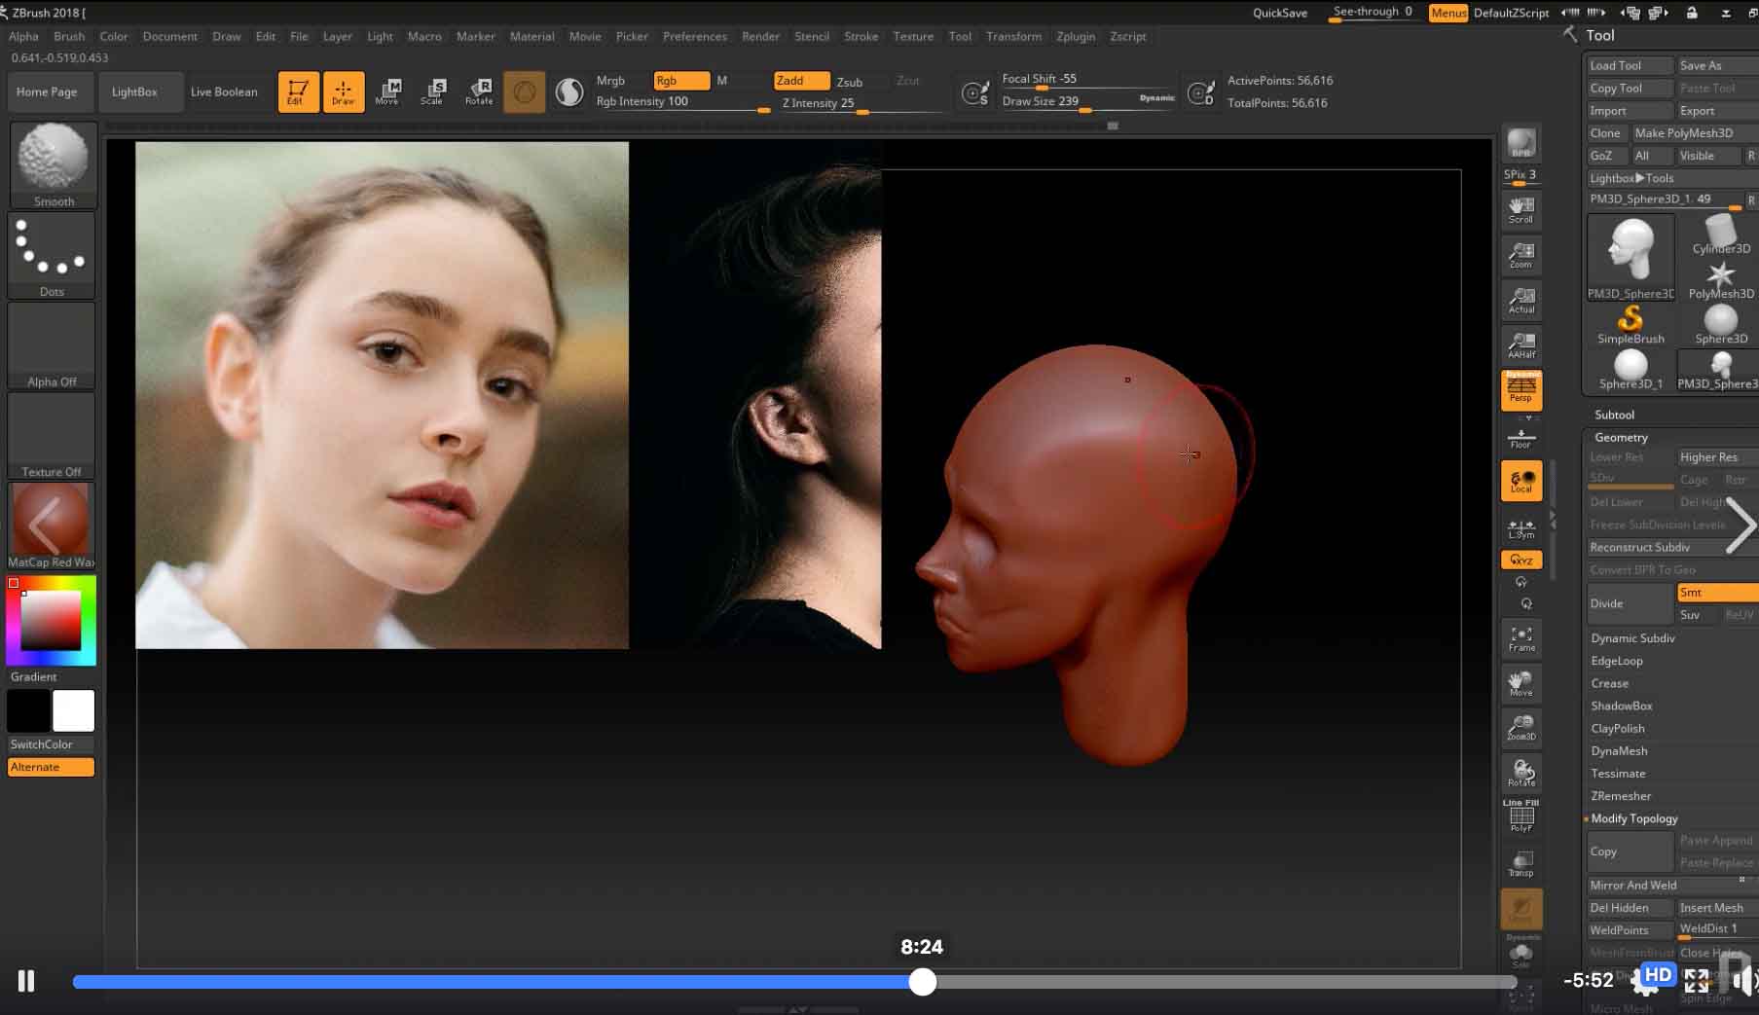Toggle Zsub sculpting mode
The height and width of the screenshot is (1015, 1759).
[850, 82]
